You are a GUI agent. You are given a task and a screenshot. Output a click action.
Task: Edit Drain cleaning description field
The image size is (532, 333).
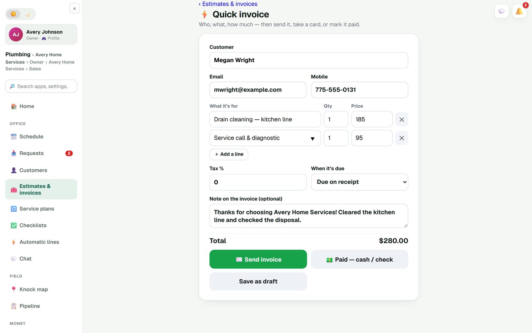click(x=265, y=119)
